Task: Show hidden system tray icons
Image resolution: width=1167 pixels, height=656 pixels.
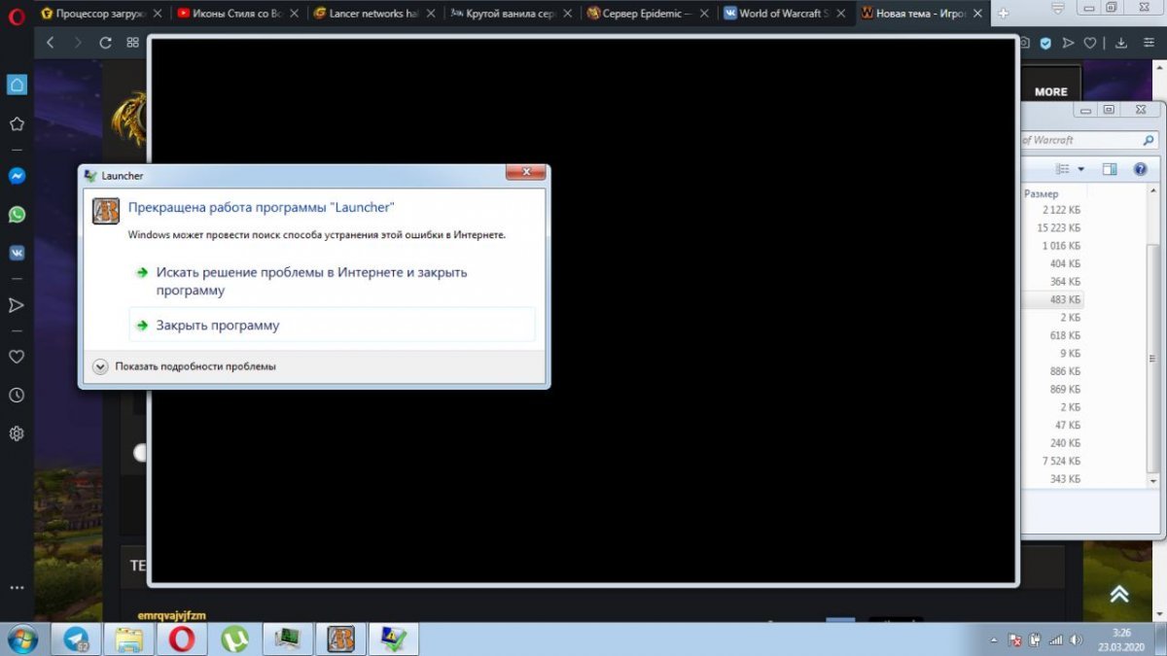Action: [x=993, y=640]
